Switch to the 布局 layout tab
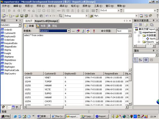The image size is (159, 119). [x=41, y=26]
